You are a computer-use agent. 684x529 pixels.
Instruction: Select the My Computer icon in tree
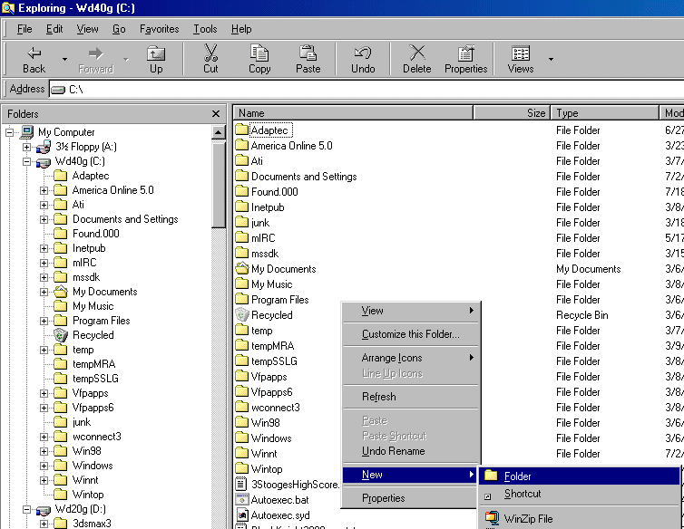coord(27,132)
